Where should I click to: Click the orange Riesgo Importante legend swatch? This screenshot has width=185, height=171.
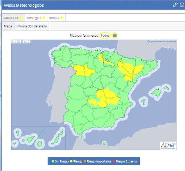pos(85,161)
